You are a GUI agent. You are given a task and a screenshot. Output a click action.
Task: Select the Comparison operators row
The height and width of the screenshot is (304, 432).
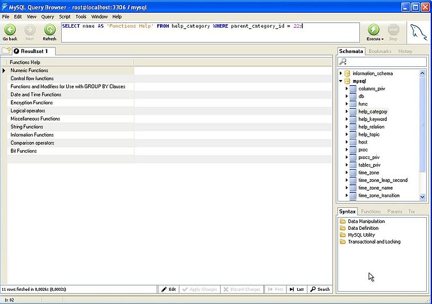(70, 143)
